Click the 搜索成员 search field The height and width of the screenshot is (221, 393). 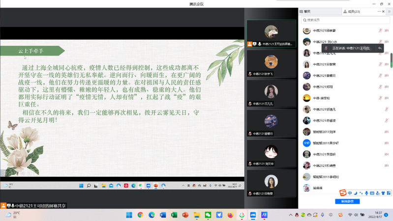(344, 20)
